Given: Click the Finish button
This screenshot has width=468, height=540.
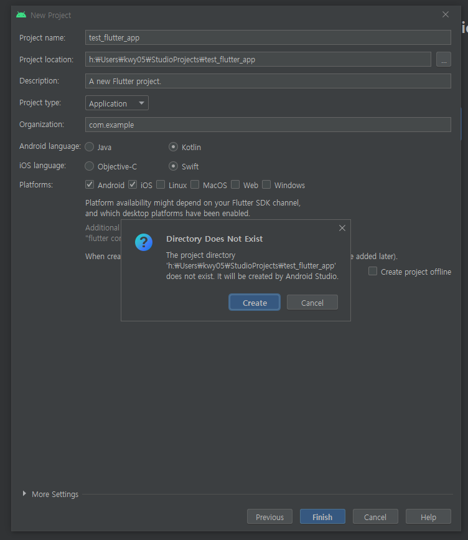Looking at the screenshot, I should pyautogui.click(x=322, y=516).
